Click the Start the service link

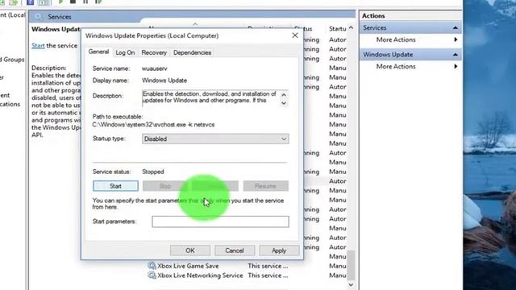(x=38, y=46)
